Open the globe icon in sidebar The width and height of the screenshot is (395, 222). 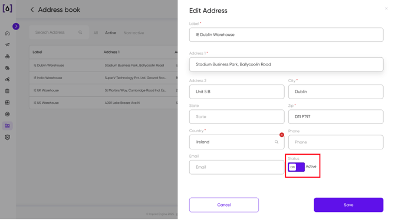click(7, 115)
